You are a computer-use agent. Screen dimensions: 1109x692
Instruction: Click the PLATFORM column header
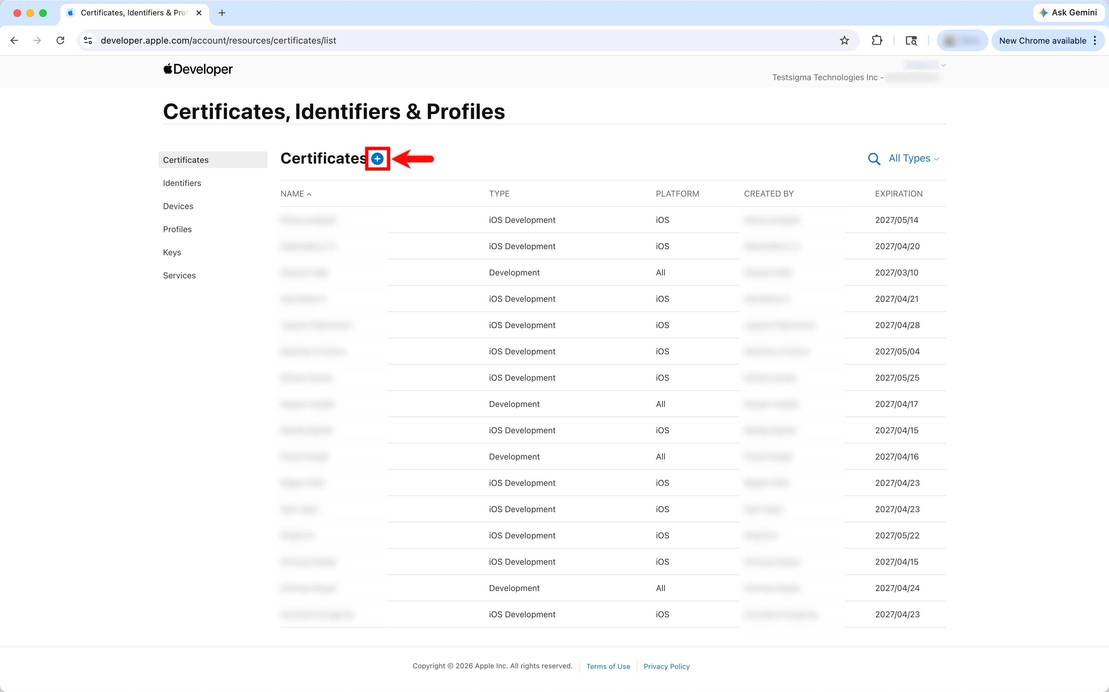pyautogui.click(x=677, y=194)
